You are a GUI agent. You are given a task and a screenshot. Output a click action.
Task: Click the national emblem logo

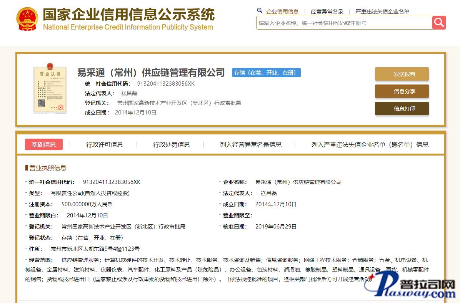pos(27,19)
